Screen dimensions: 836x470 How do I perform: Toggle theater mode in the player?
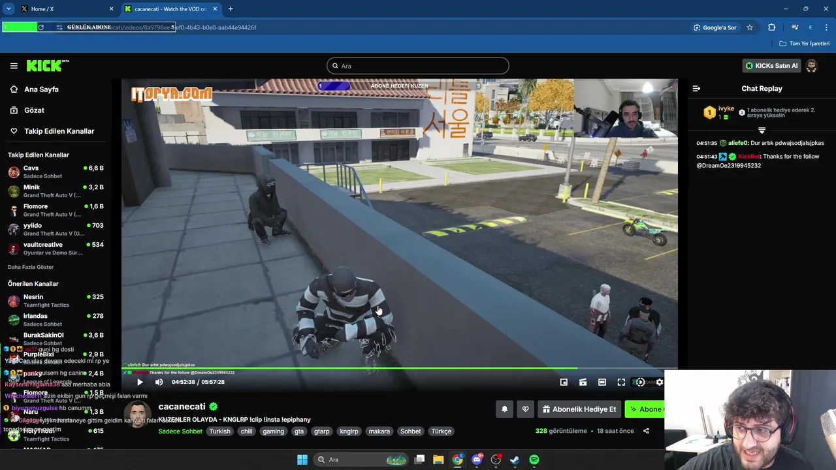coord(602,382)
